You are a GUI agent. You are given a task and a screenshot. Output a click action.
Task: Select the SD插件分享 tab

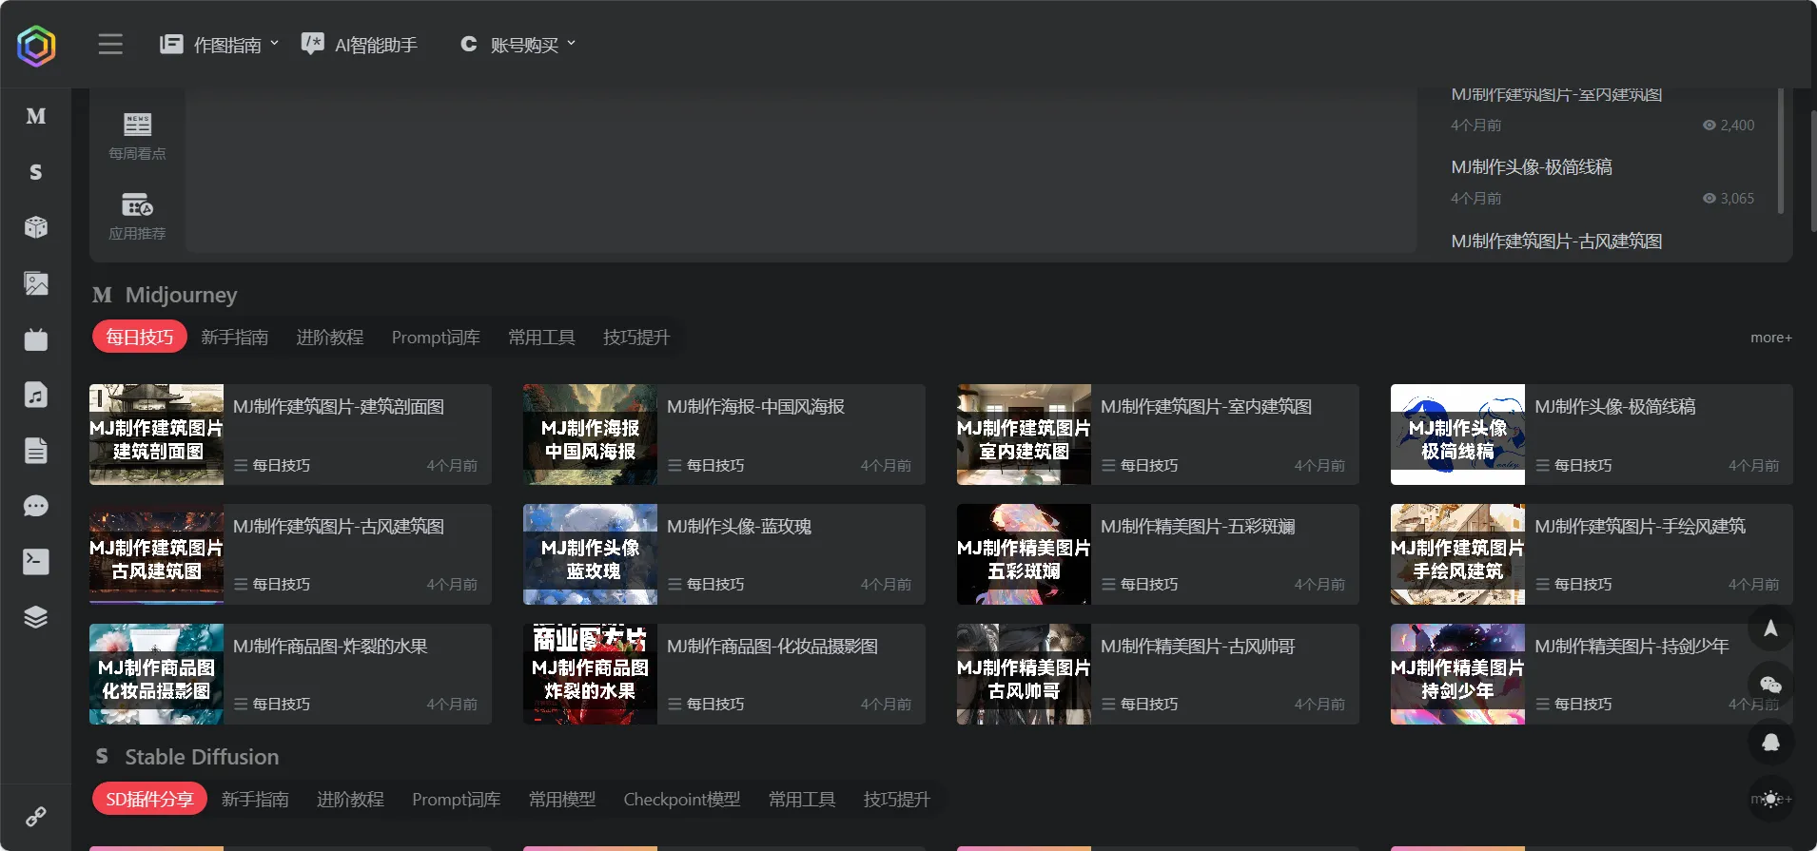149,799
